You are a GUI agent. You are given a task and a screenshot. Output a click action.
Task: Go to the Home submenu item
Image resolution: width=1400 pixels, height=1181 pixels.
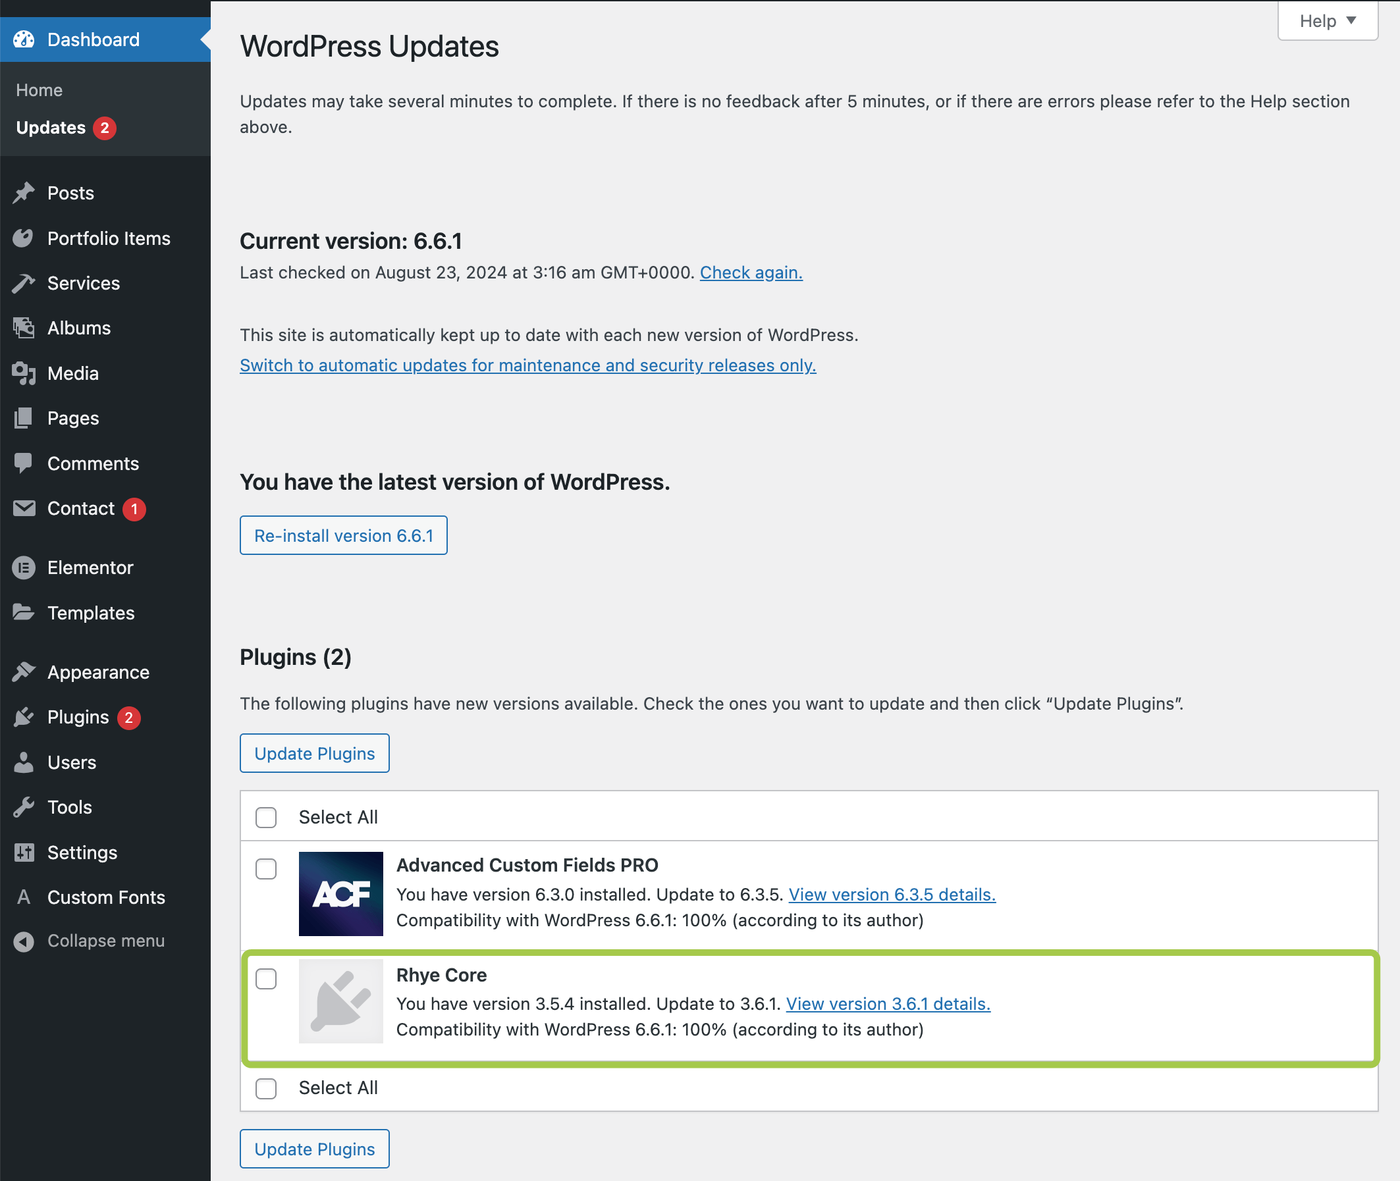(x=40, y=90)
